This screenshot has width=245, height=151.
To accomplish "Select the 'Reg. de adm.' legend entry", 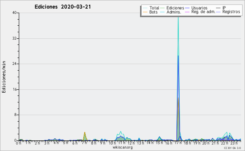I will (200, 12).
